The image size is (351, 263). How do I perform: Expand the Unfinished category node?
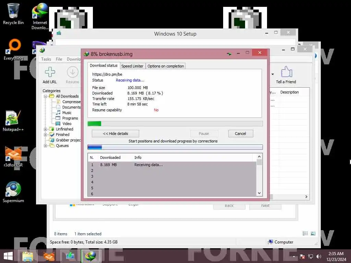[x=46, y=129]
